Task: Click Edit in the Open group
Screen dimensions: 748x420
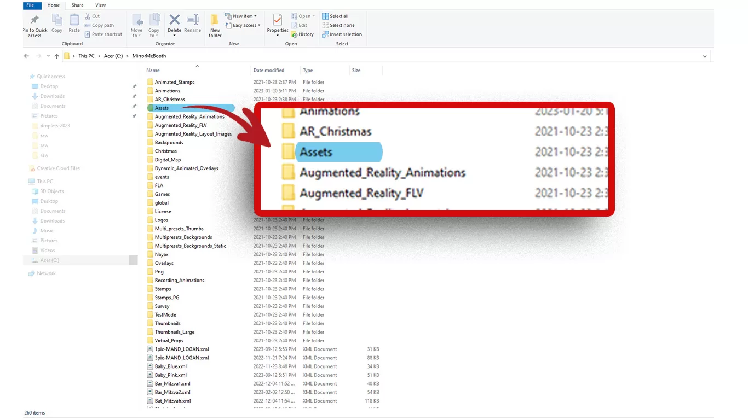Action: click(299, 25)
